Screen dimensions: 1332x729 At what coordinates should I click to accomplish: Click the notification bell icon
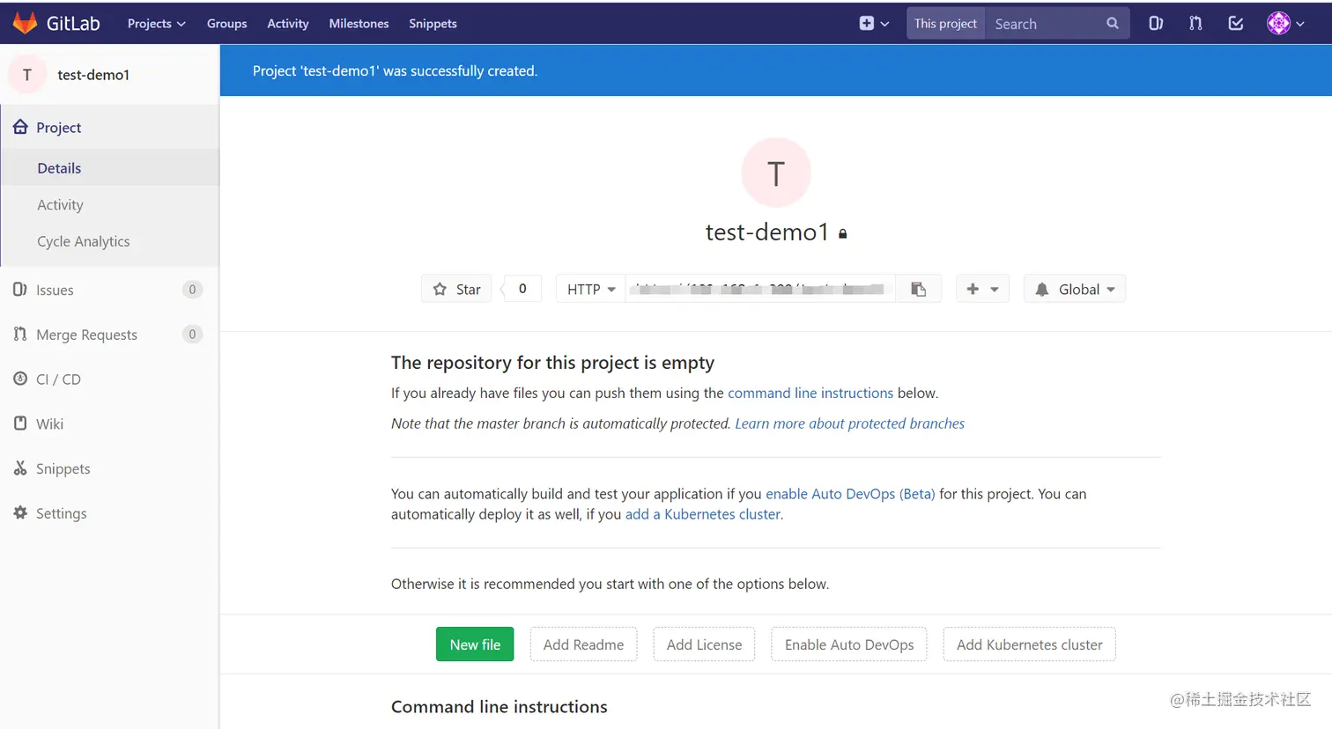tap(1042, 289)
